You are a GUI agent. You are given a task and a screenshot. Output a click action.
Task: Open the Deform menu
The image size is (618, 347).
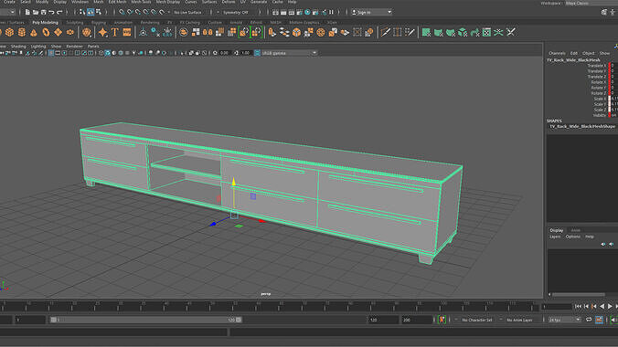(x=229, y=2)
